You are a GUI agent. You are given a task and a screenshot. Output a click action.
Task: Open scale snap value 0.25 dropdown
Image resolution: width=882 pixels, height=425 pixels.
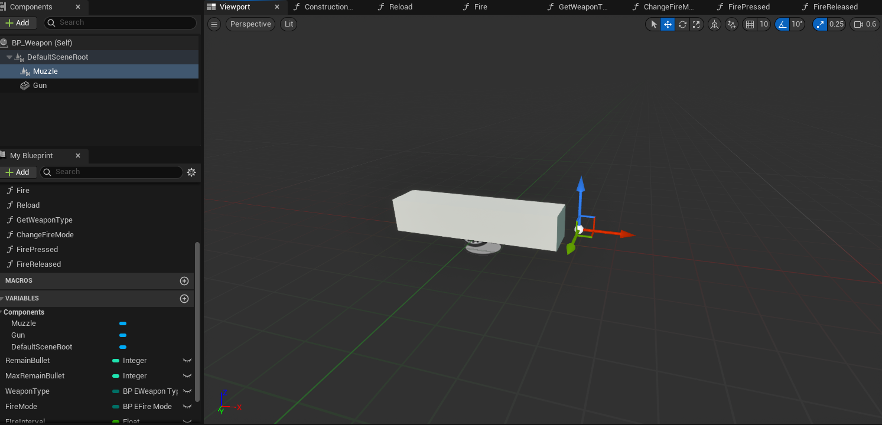(x=837, y=24)
